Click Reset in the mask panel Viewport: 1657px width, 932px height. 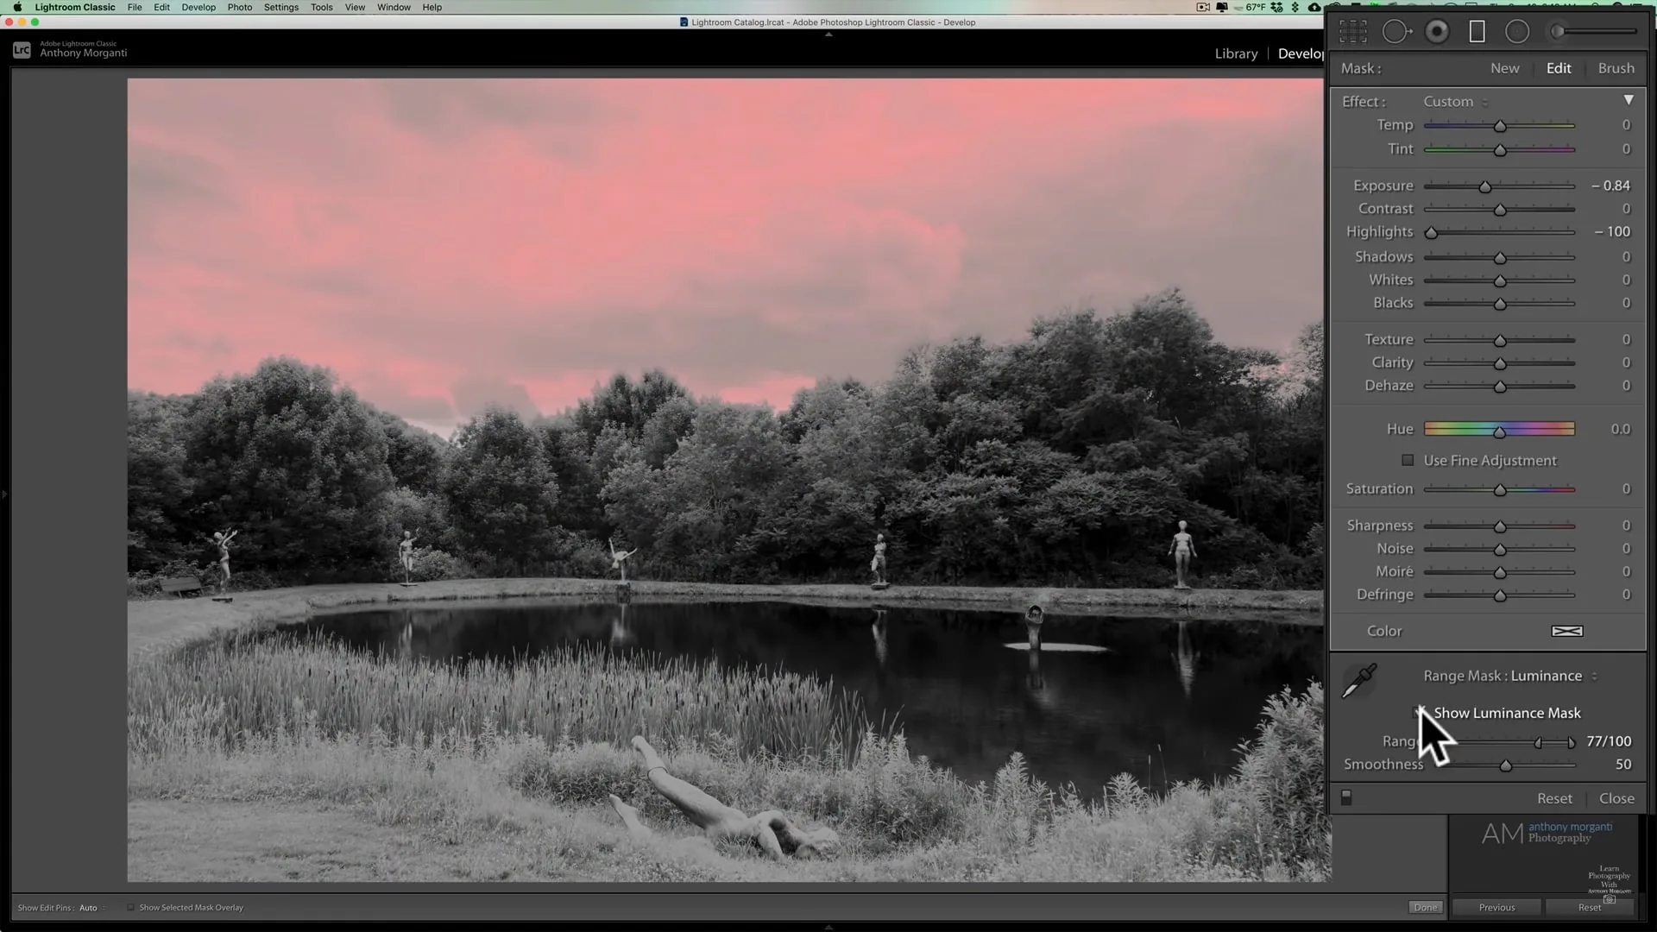[x=1554, y=798]
